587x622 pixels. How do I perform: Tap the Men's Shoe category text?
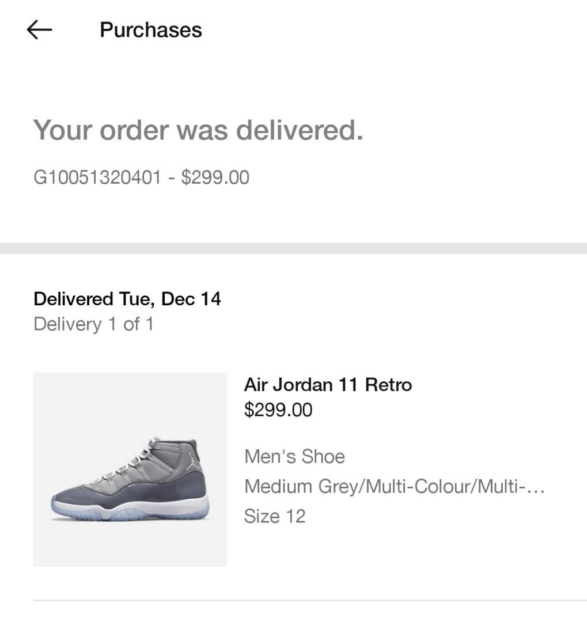click(294, 456)
